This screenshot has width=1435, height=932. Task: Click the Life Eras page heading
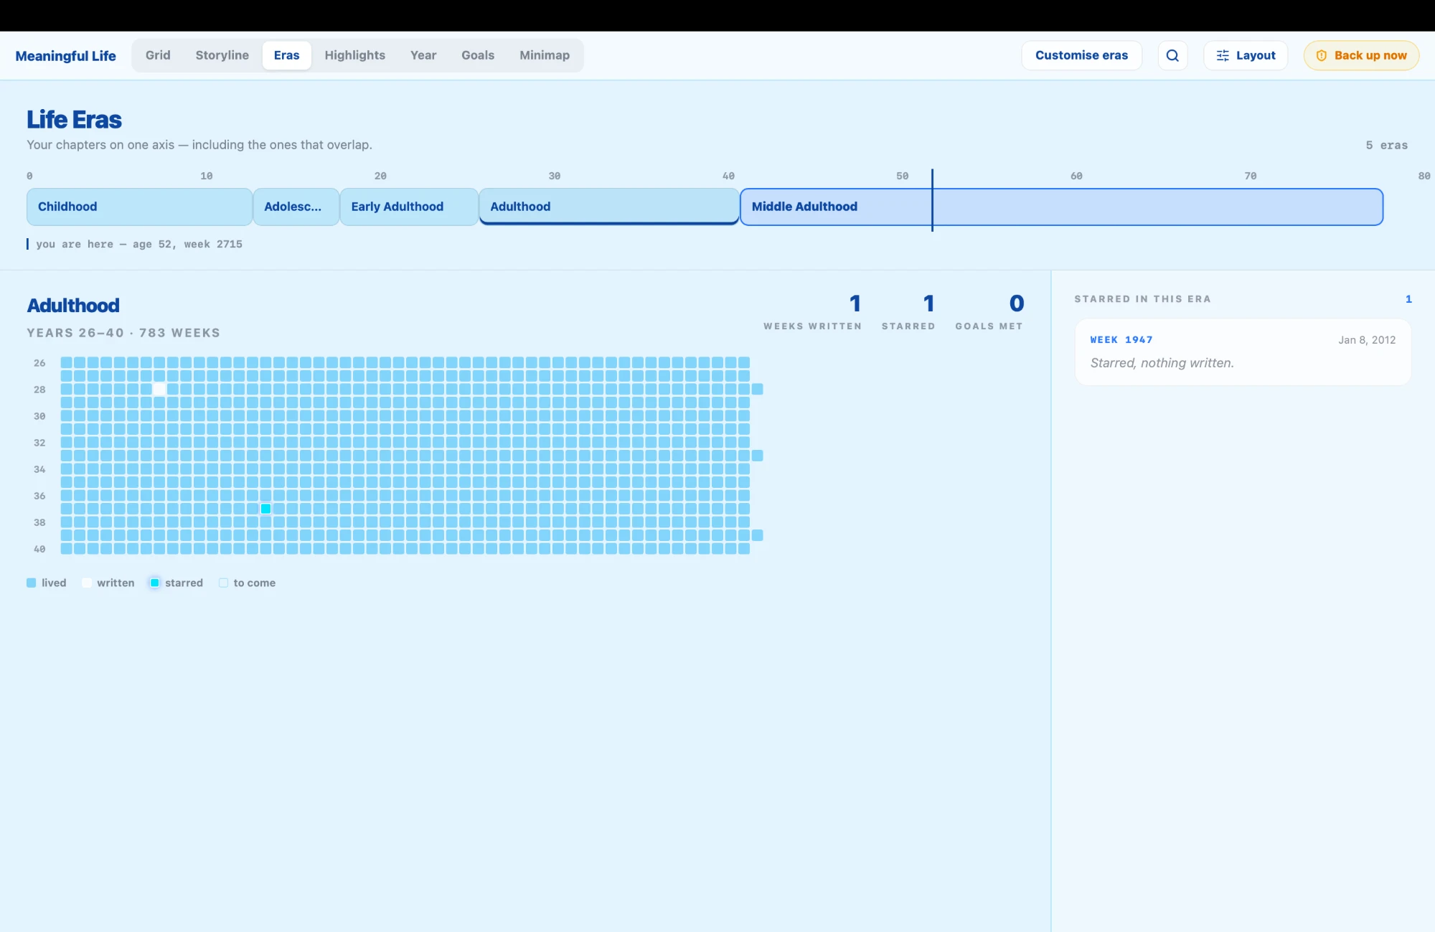74,119
